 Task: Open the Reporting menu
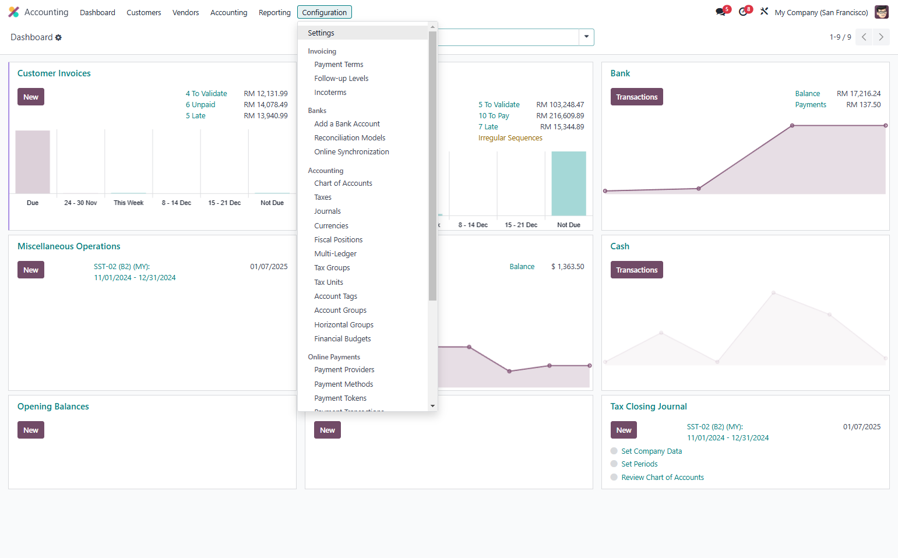click(274, 12)
